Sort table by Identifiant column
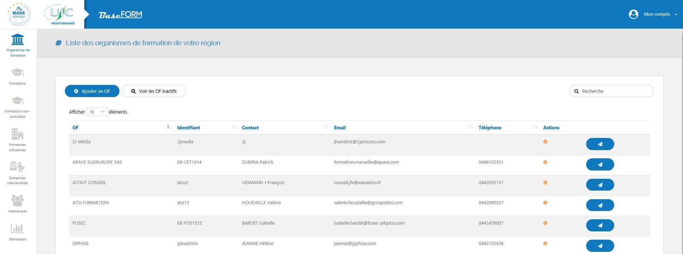The image size is (683, 254). pyautogui.click(x=189, y=128)
